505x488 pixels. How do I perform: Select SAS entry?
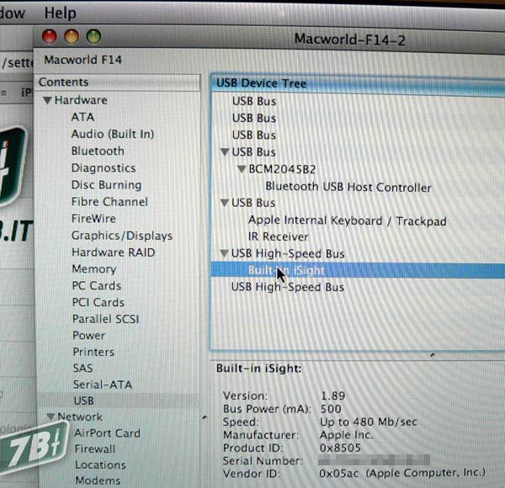[83, 368]
